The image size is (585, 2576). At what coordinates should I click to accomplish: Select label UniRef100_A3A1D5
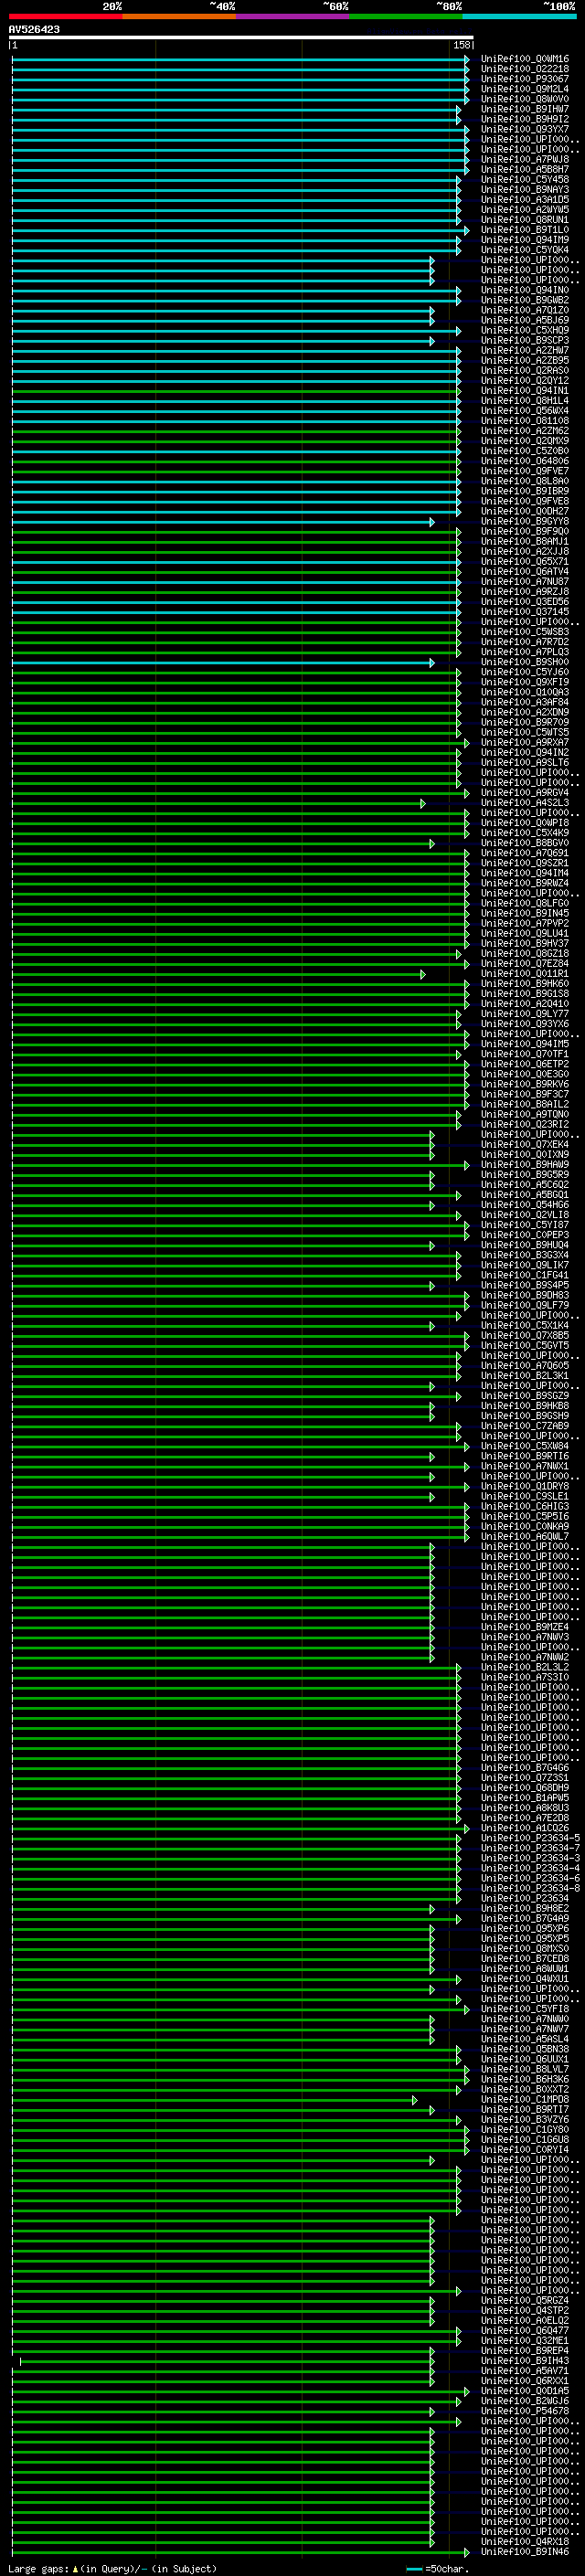(x=524, y=200)
